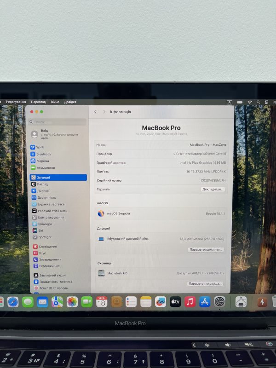The height and width of the screenshot is (368, 276).
Task: Open the Вікно menu
Action: coord(55,102)
